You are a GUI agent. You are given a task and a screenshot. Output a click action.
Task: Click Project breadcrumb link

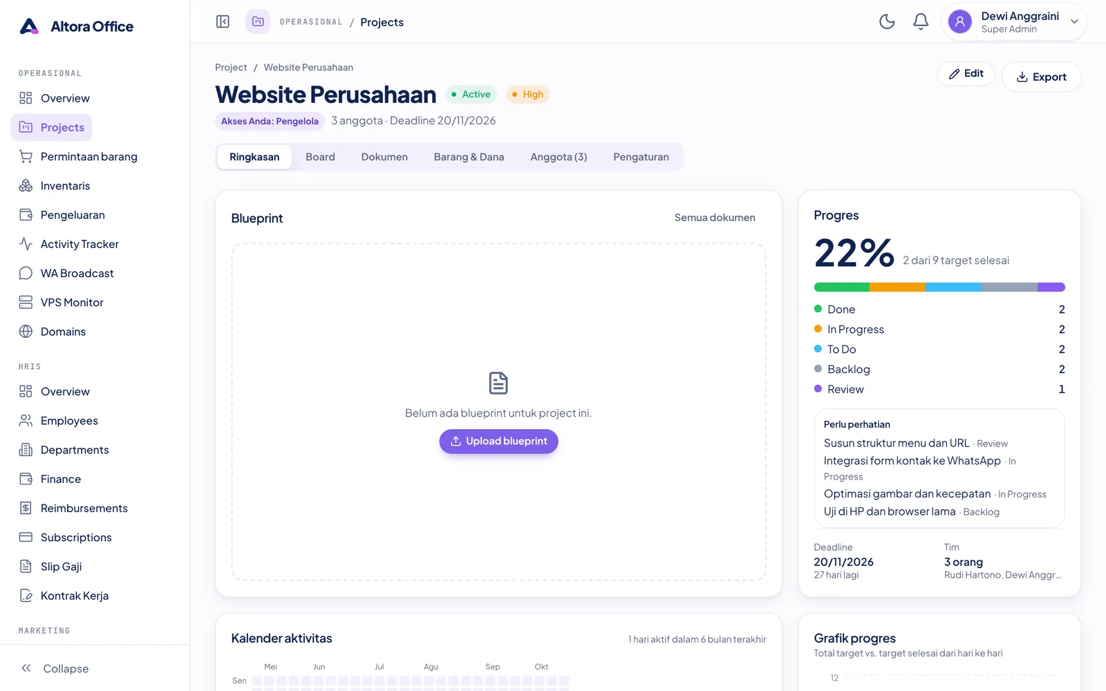click(x=231, y=67)
